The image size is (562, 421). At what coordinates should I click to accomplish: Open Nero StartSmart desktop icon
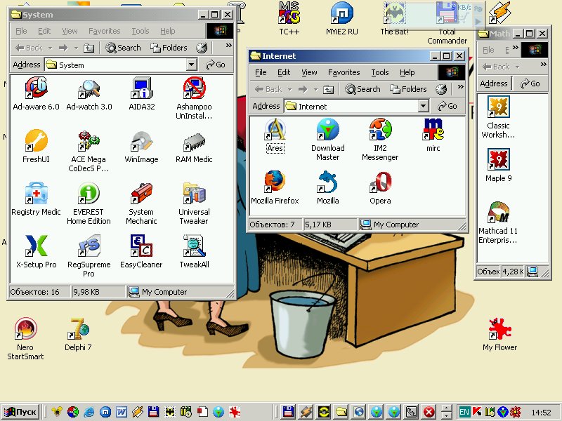pyautogui.click(x=25, y=330)
